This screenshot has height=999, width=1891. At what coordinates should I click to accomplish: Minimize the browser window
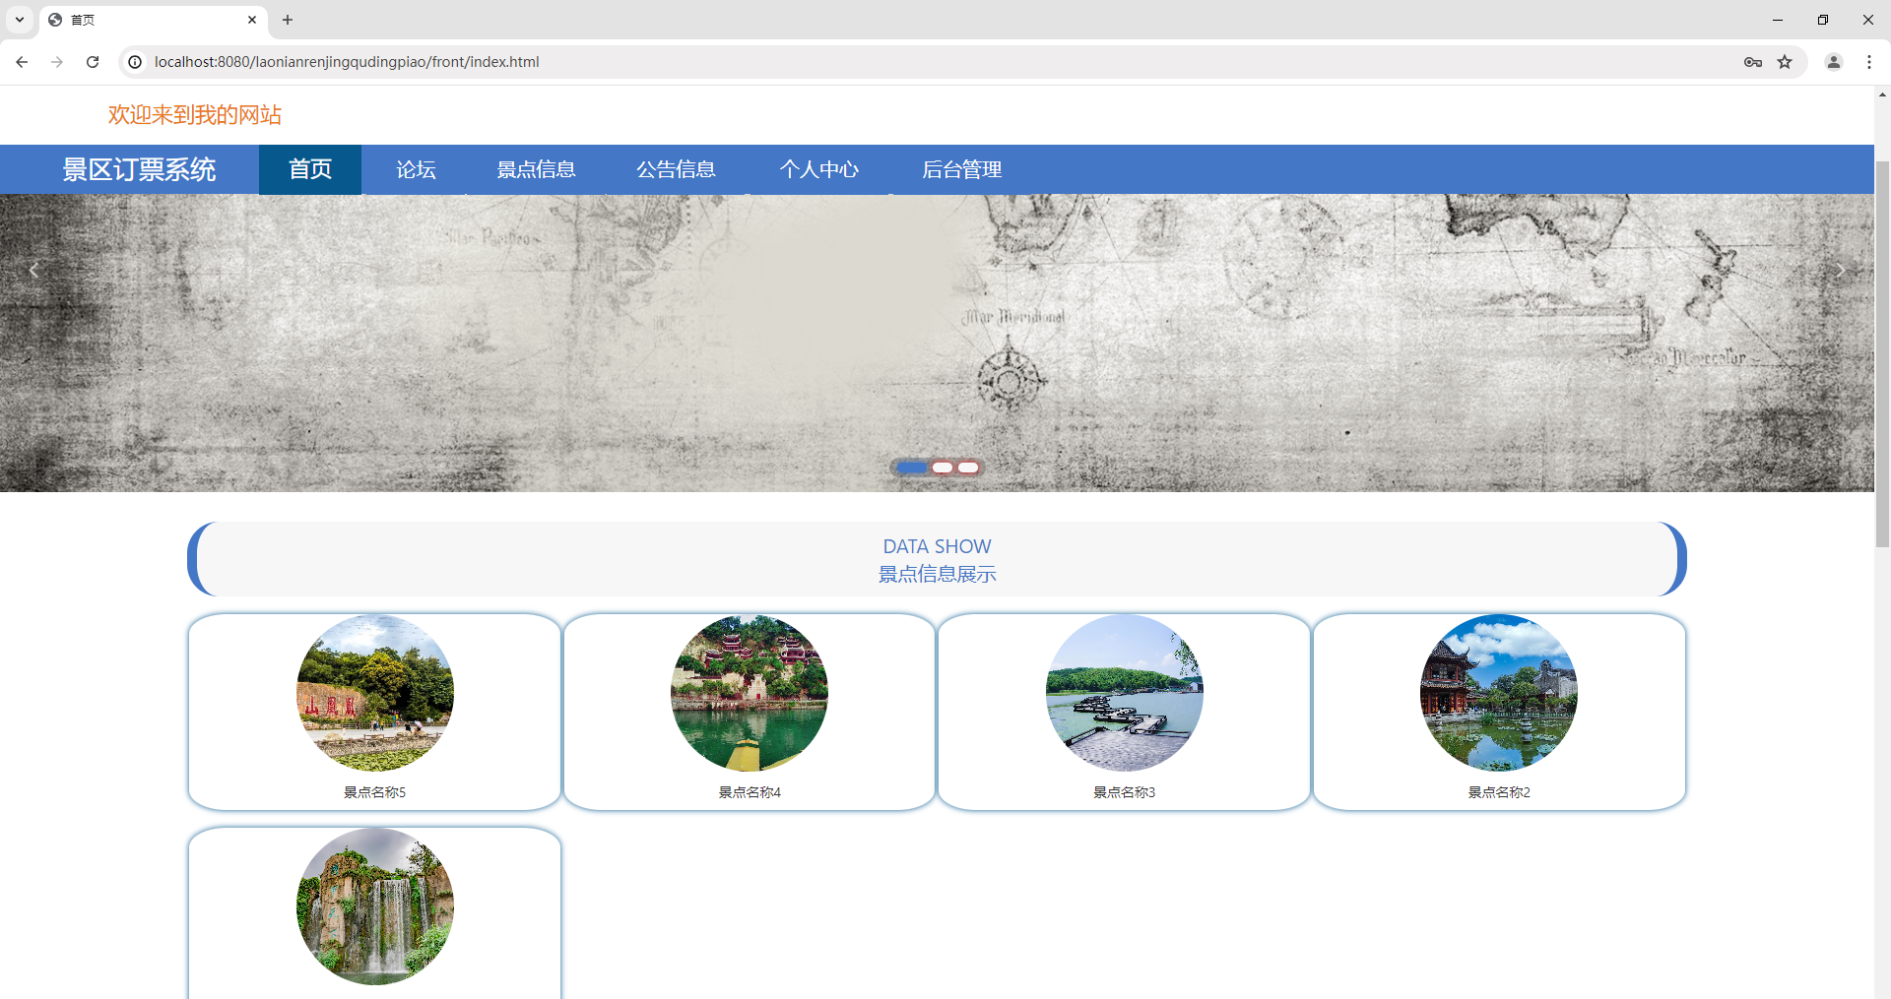tap(1778, 20)
